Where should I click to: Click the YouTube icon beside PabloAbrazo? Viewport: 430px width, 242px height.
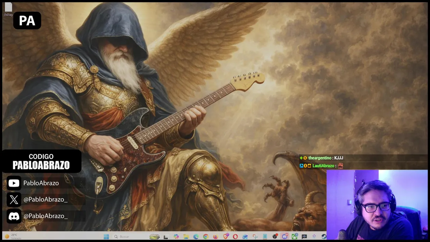14,183
